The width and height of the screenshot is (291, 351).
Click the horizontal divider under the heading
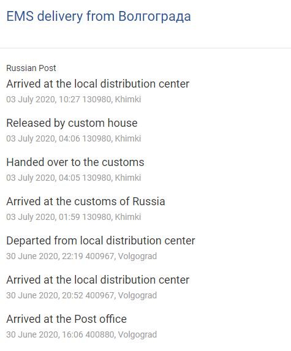(146, 48)
